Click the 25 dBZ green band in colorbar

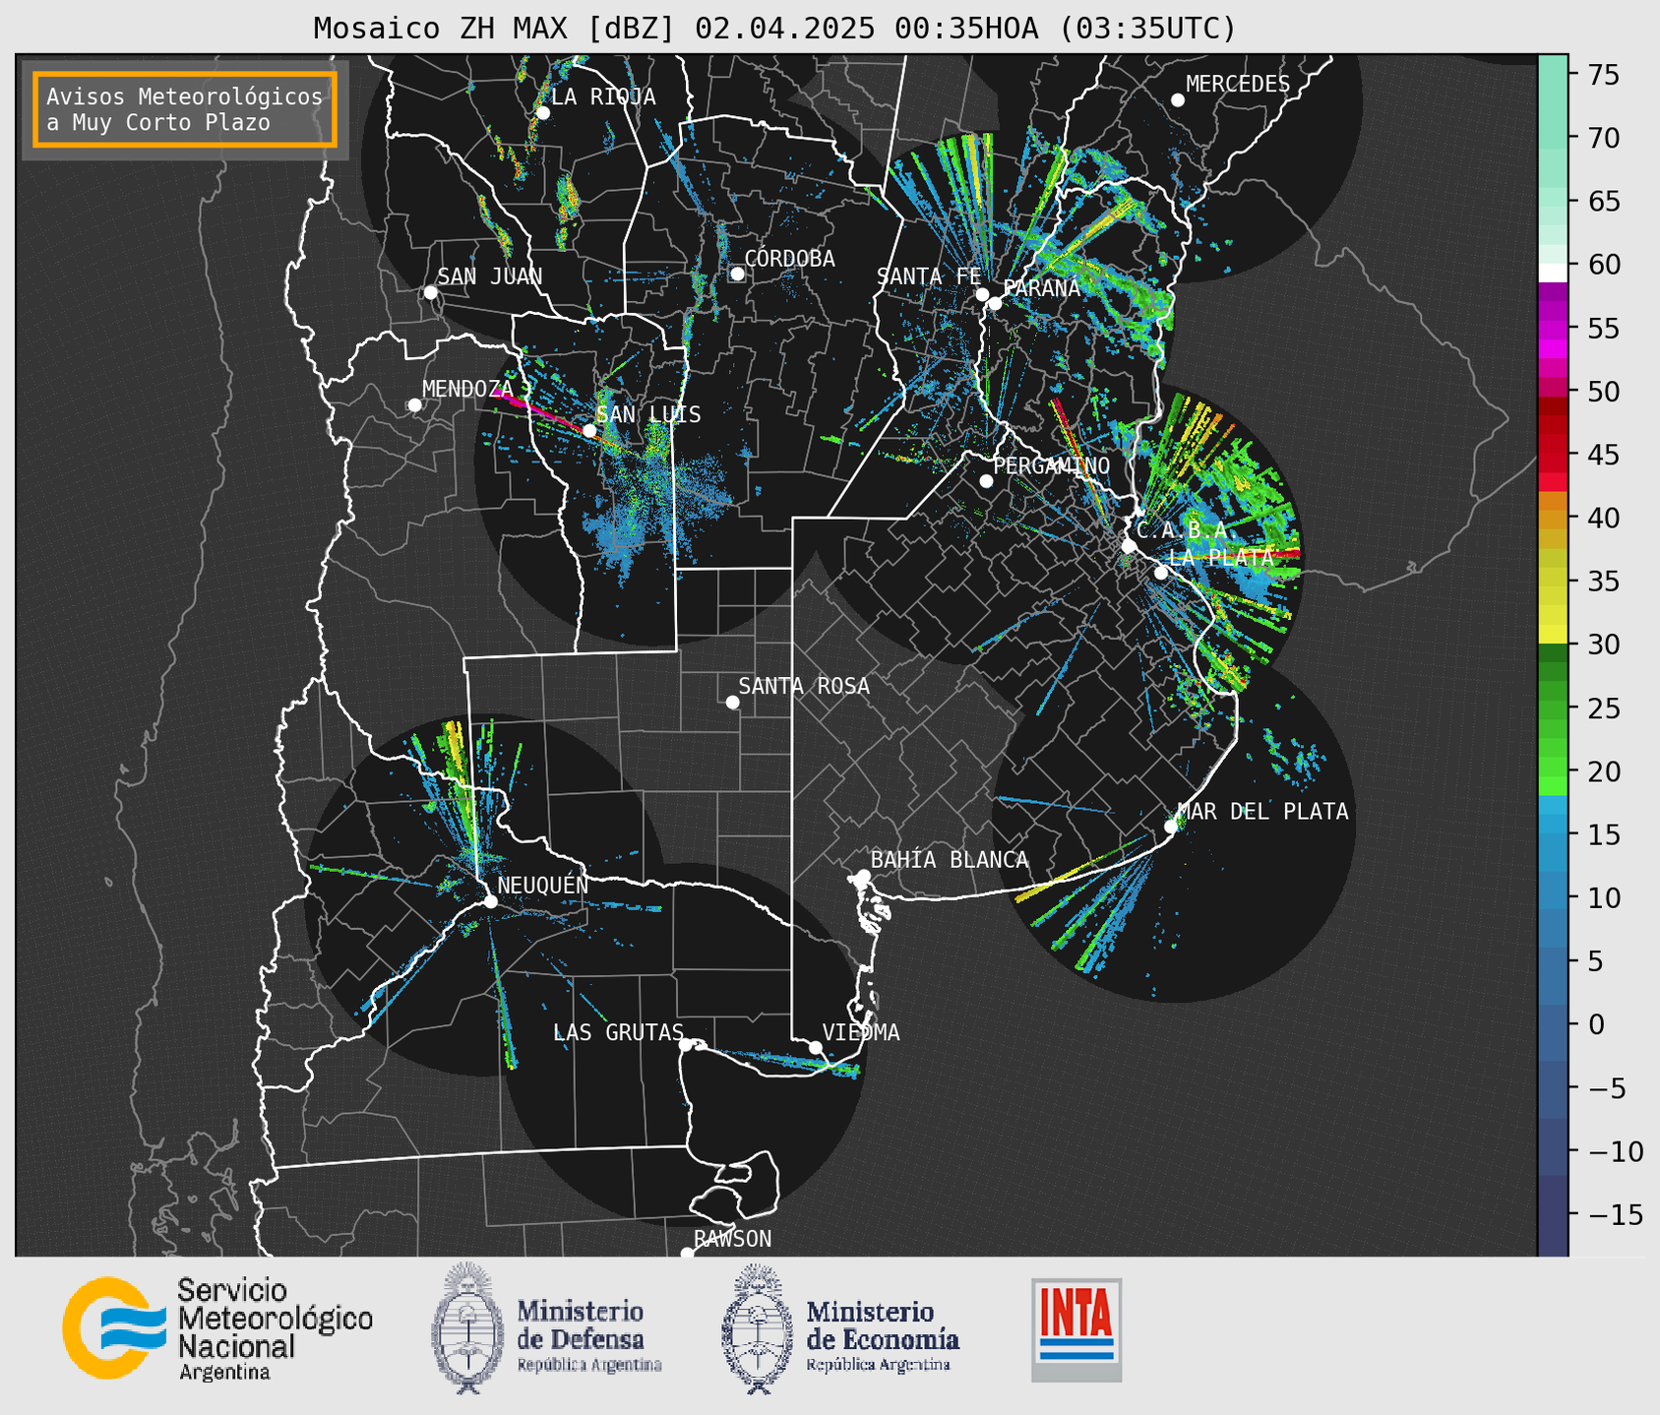[1553, 707]
